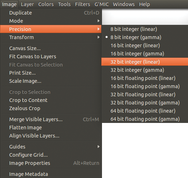Image resolution: width=188 pixels, height=178 pixels.
Task: Open the G'MIC menu
Action: click(x=102, y=4)
